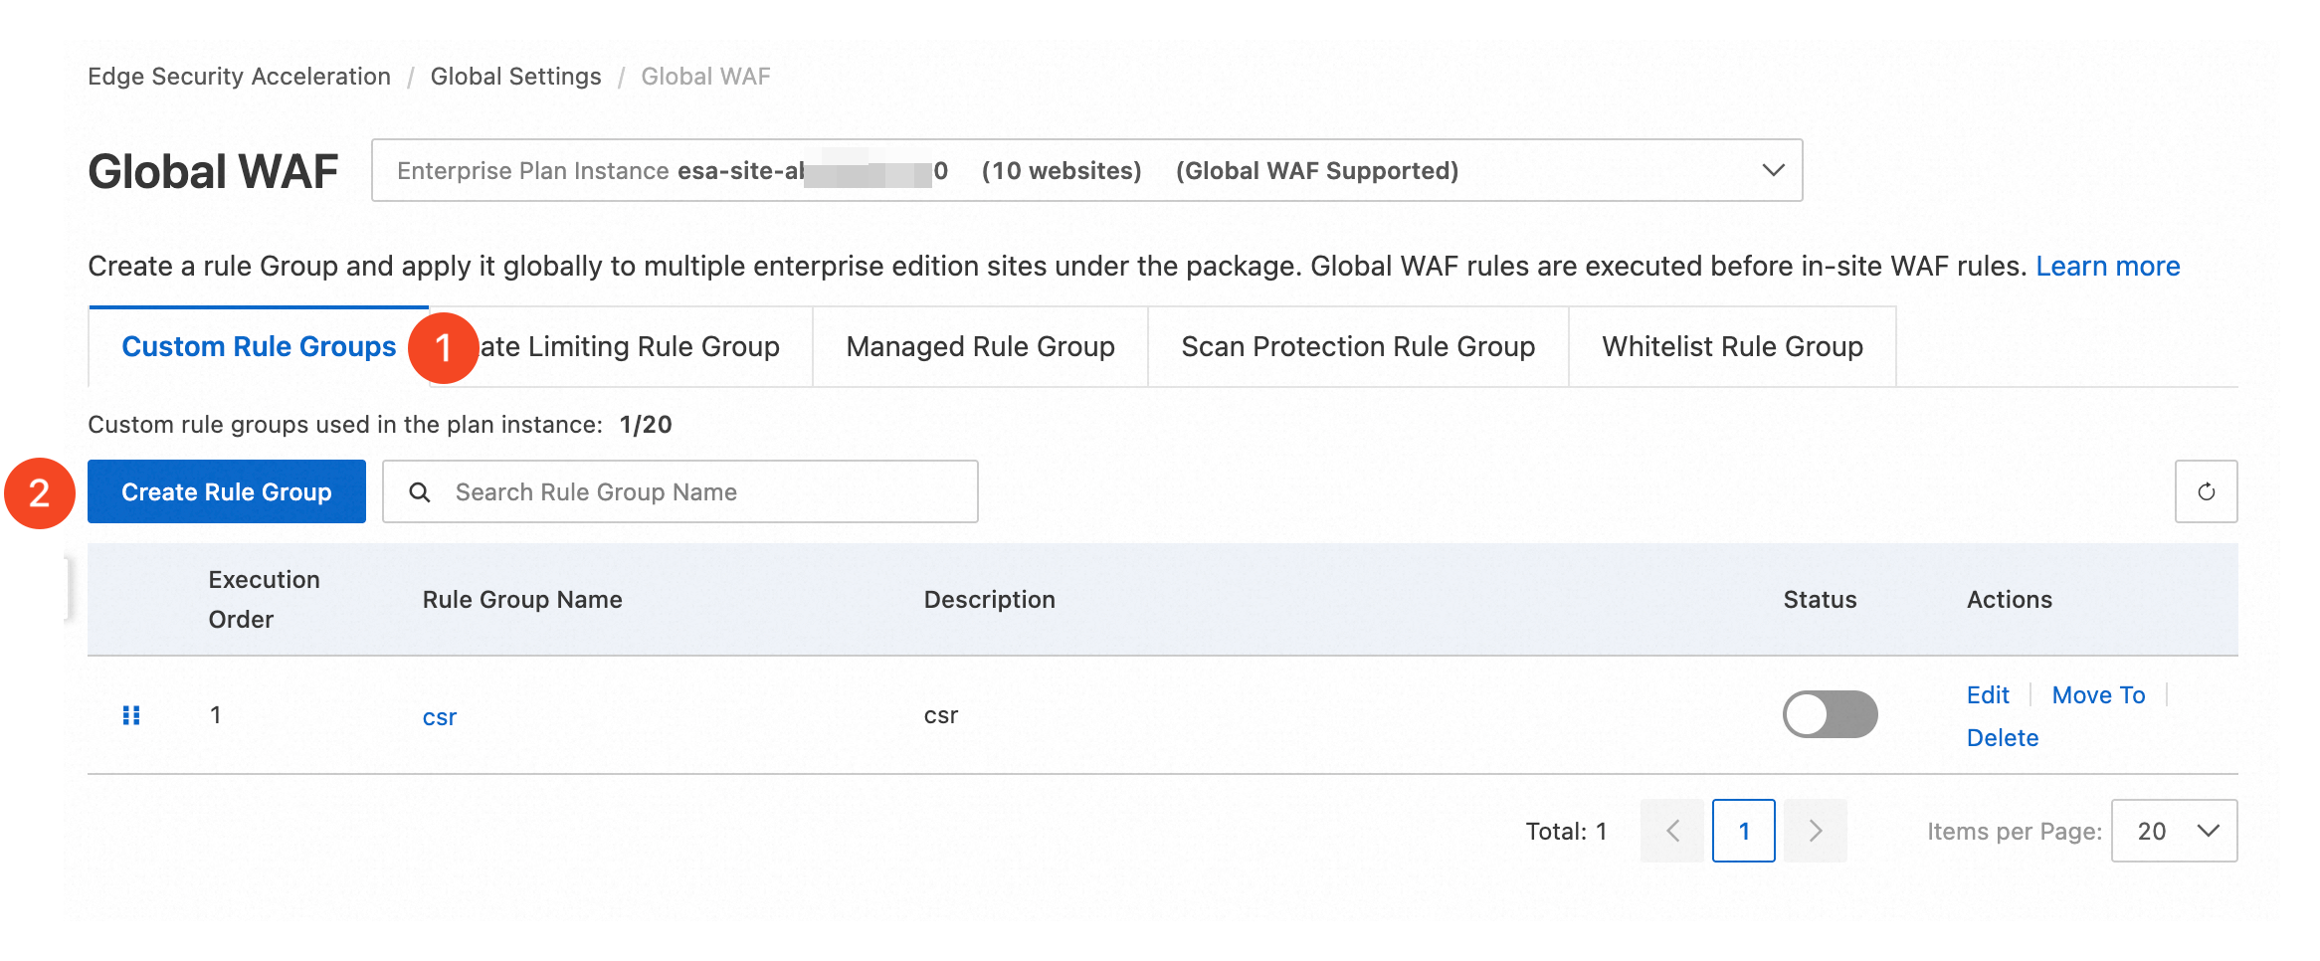Open the Scan Protection Rule Group tab
This screenshot has height=961, width=2320.
point(1358,346)
